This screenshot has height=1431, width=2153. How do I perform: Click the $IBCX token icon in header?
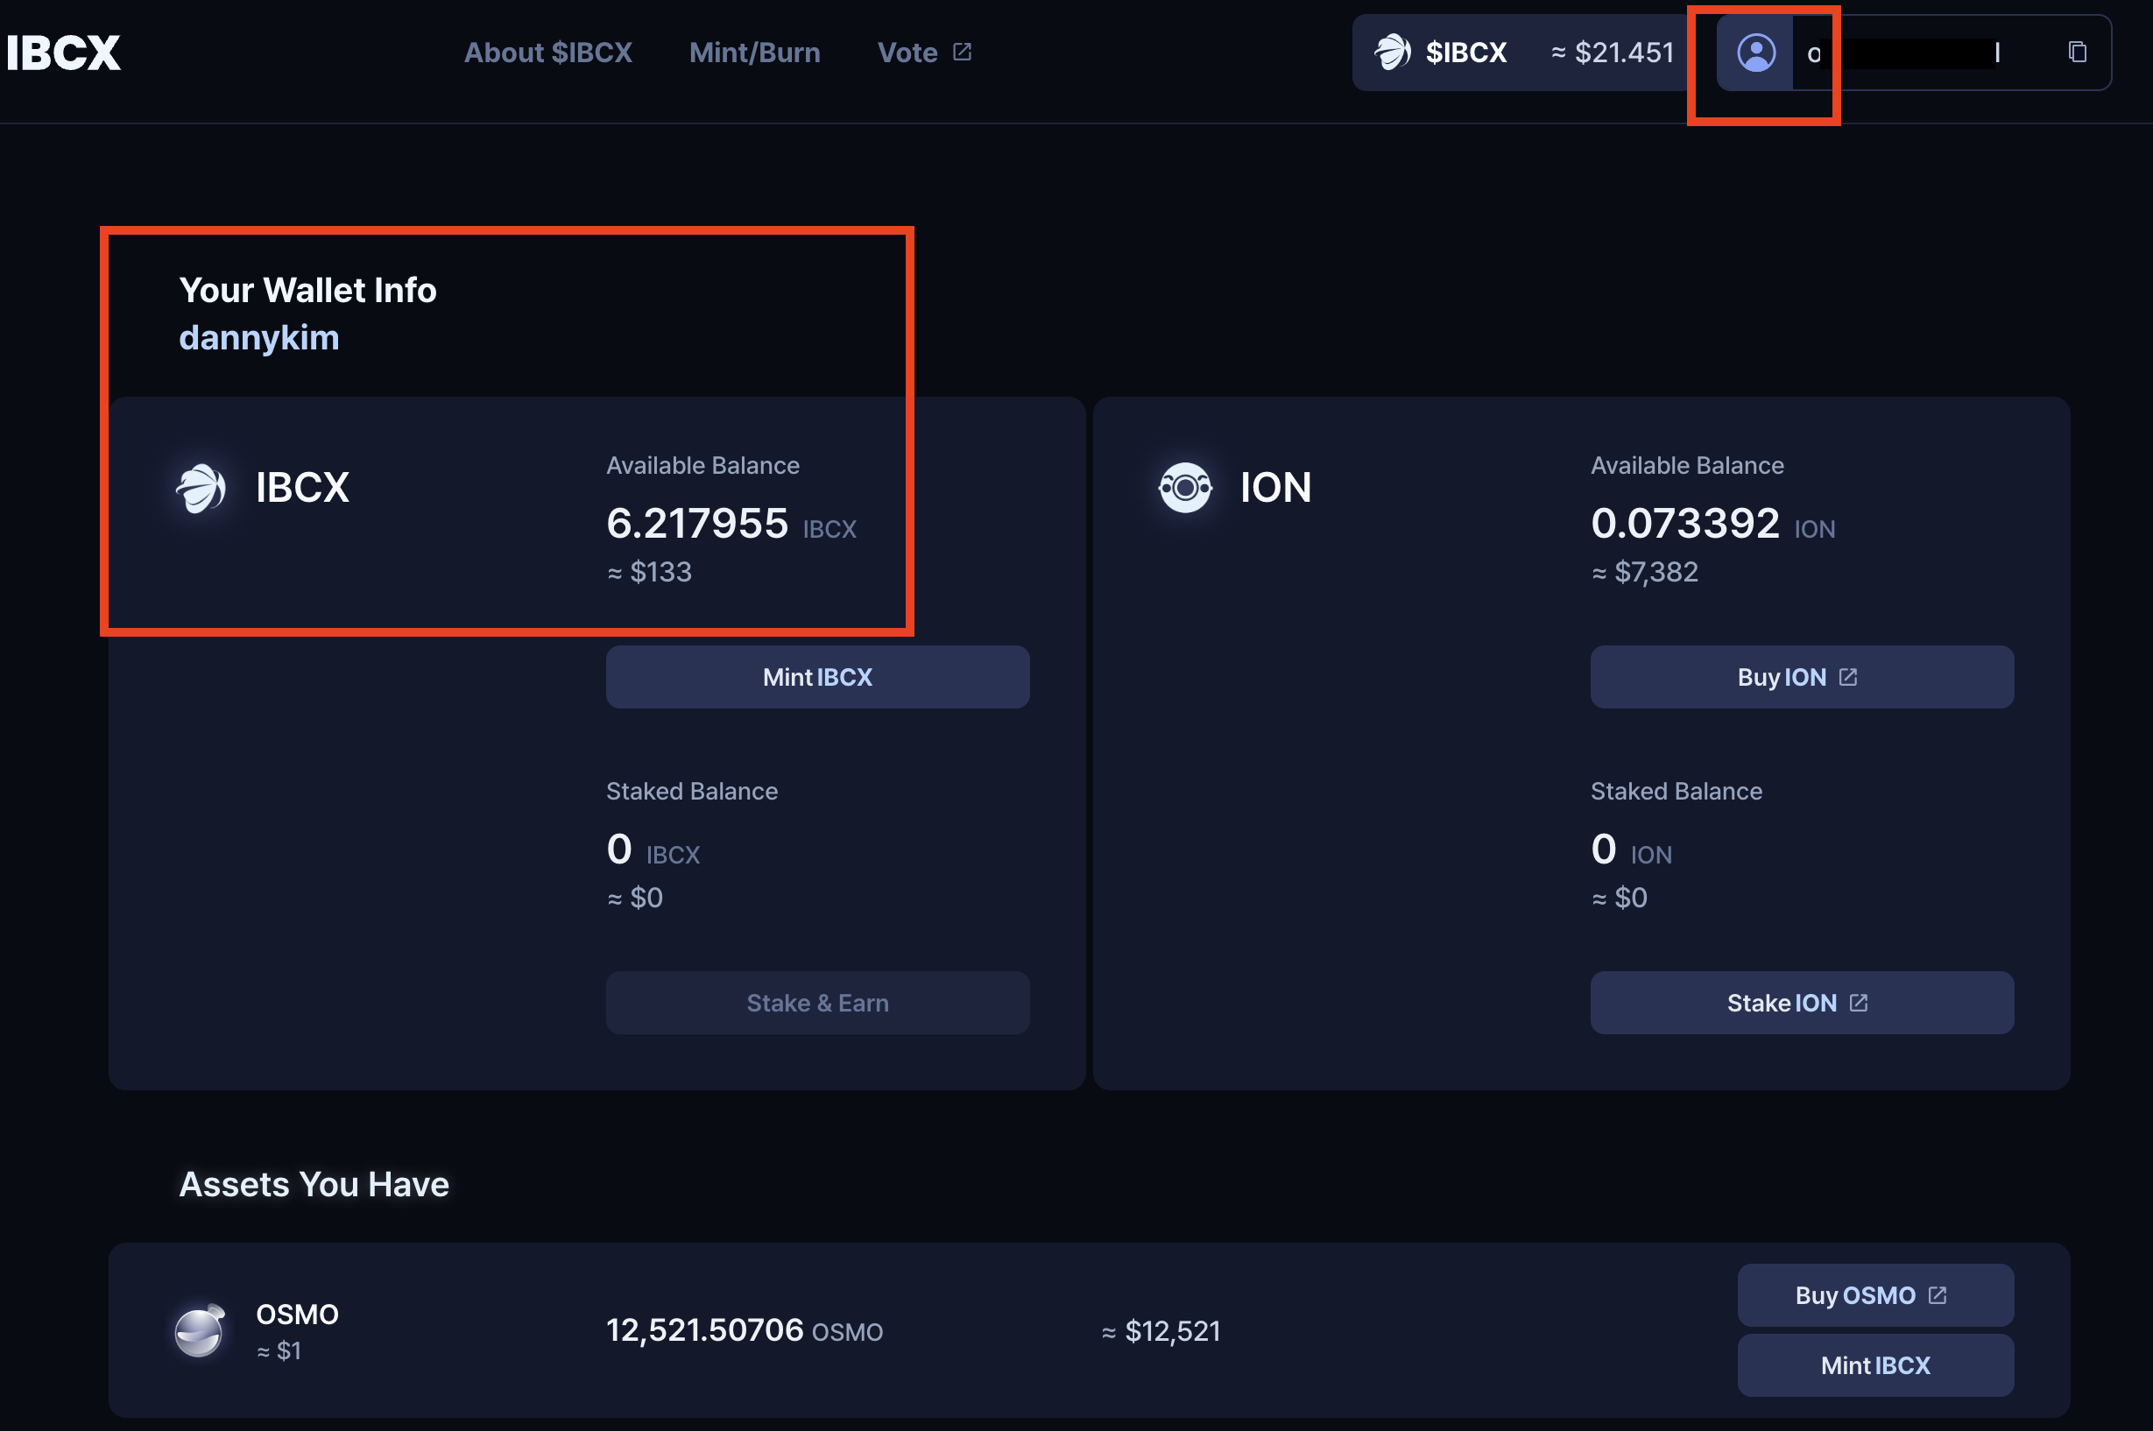pyautogui.click(x=1393, y=52)
